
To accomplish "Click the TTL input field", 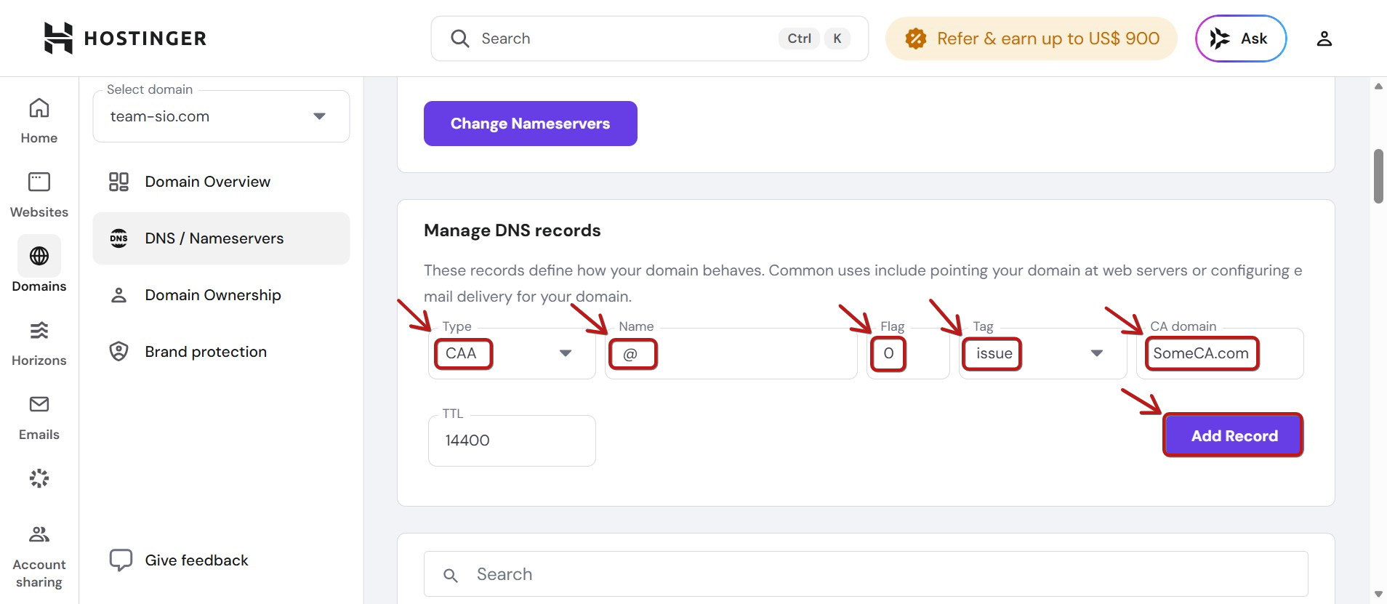I will pos(512,440).
